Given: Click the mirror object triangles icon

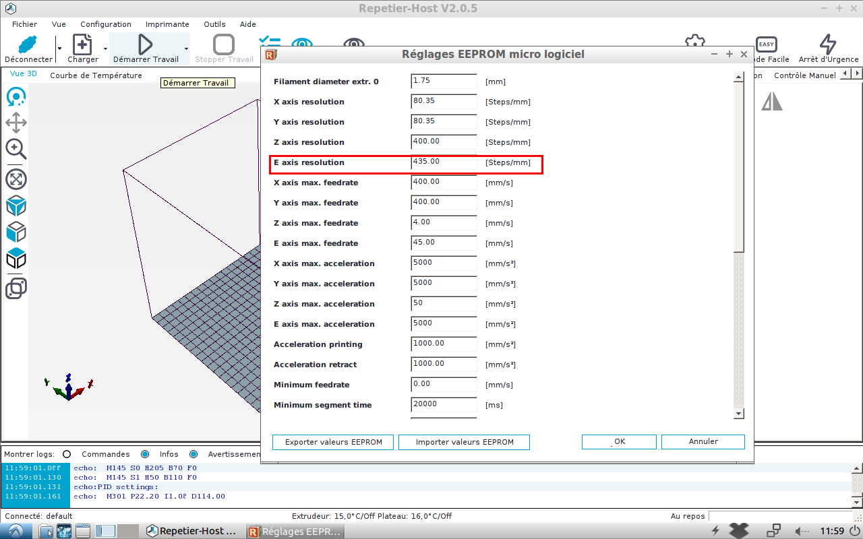Looking at the screenshot, I should (x=772, y=101).
